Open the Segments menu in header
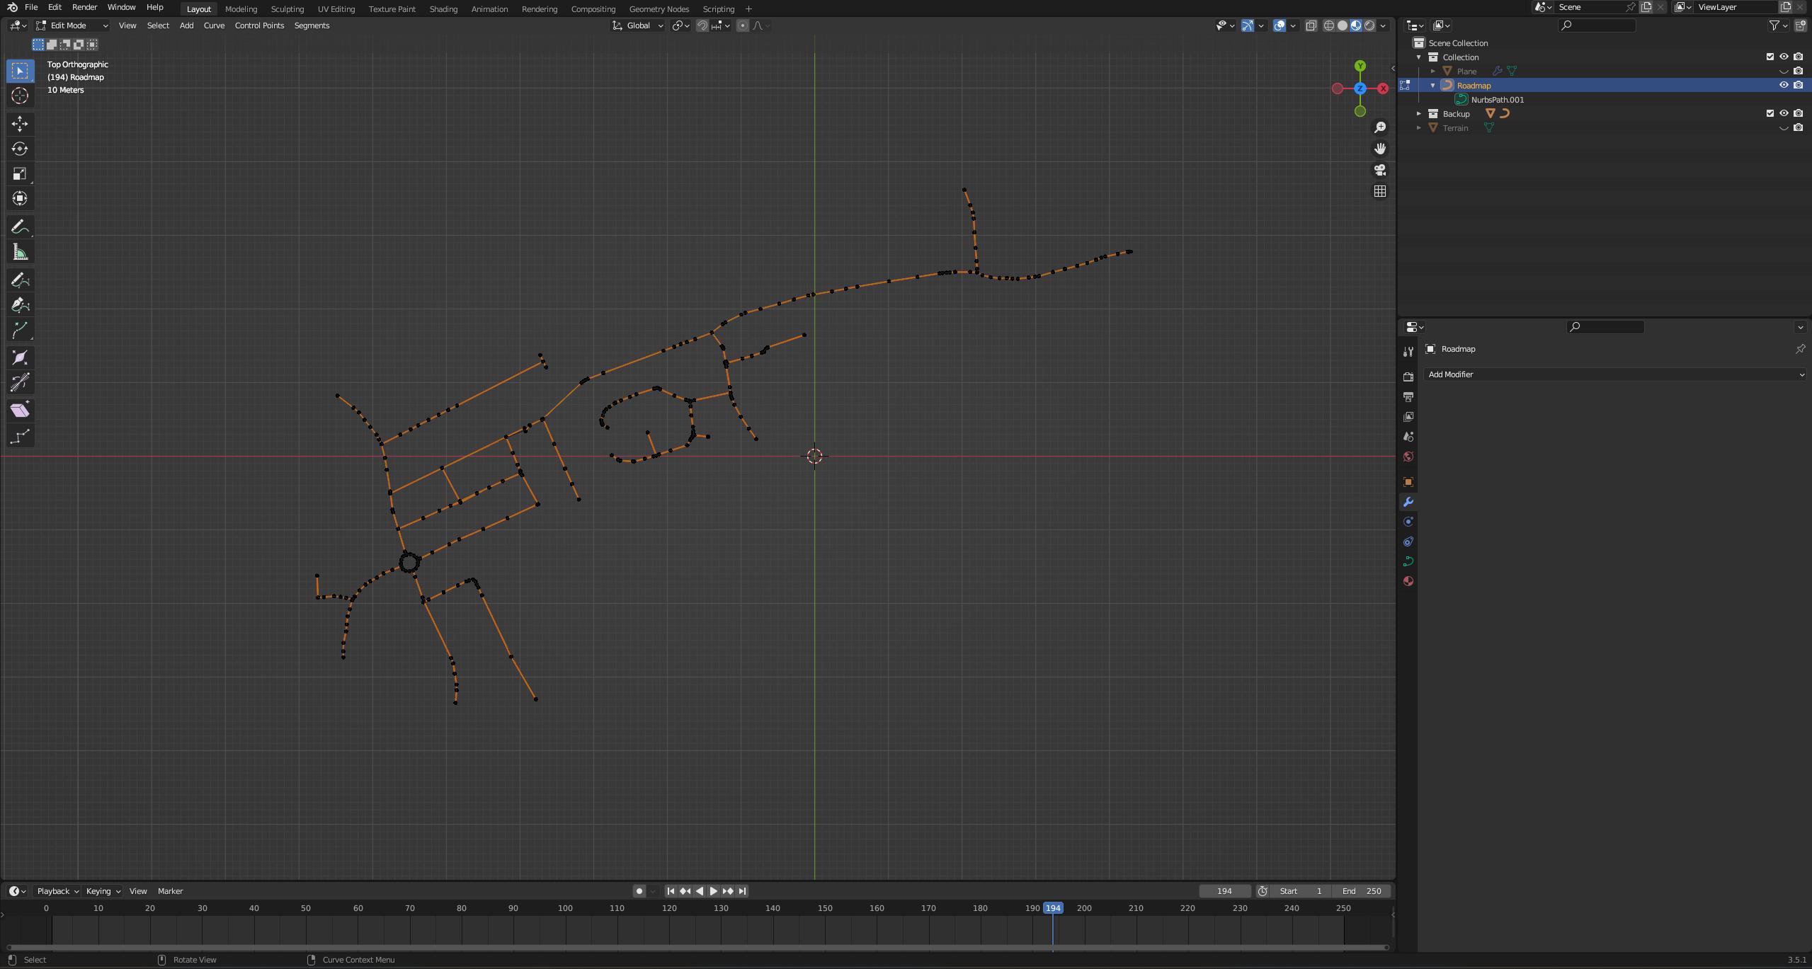Screen dimensions: 1812x969 (312, 25)
